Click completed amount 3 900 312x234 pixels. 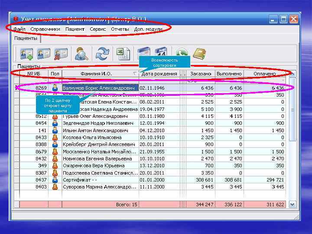pos(236,109)
